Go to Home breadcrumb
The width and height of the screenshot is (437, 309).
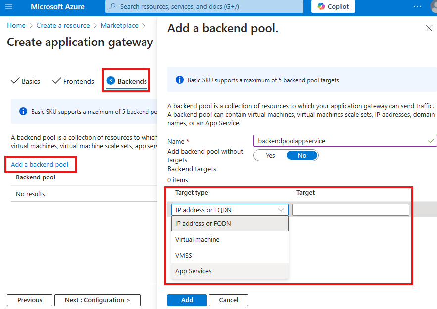16,25
